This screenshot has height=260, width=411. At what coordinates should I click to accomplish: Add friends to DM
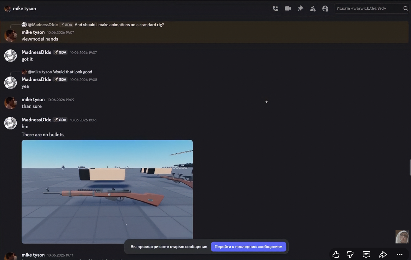(313, 9)
